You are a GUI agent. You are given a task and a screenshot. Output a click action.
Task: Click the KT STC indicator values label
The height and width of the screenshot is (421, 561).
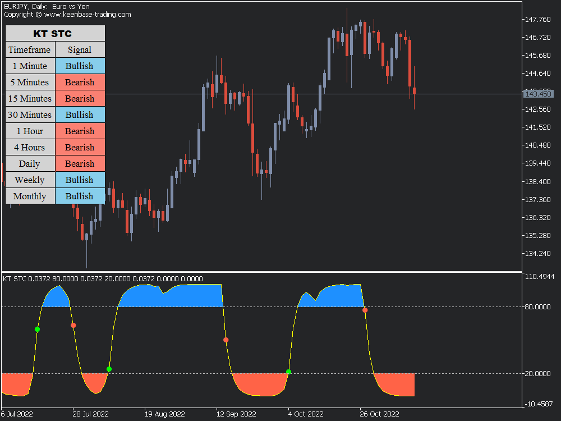103,278
